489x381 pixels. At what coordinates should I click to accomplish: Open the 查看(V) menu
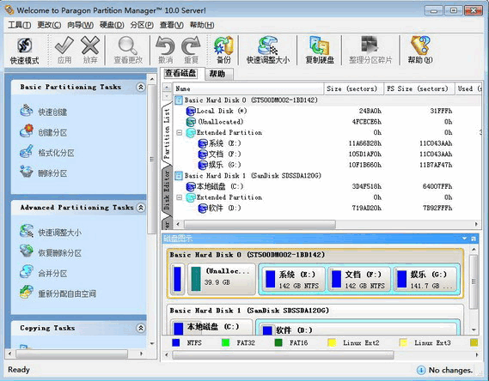tap(172, 25)
